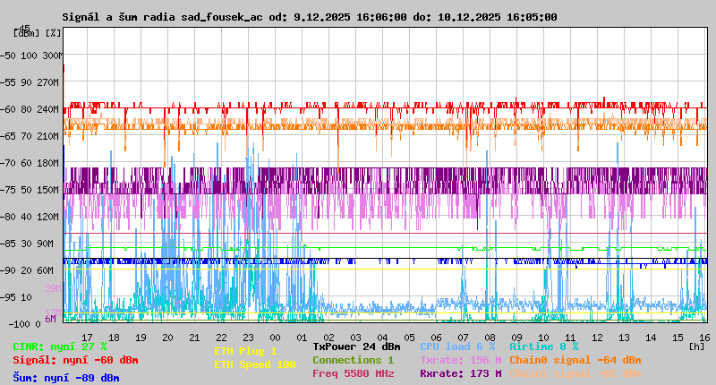Click the 'Txrate: 156 M' legend label

[461, 360]
